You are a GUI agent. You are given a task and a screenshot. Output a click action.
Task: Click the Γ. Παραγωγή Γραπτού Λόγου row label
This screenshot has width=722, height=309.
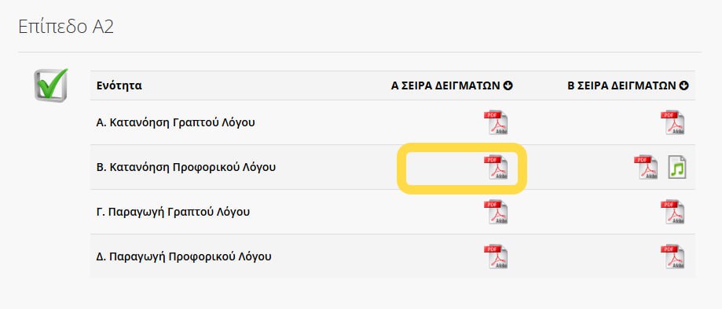click(173, 212)
